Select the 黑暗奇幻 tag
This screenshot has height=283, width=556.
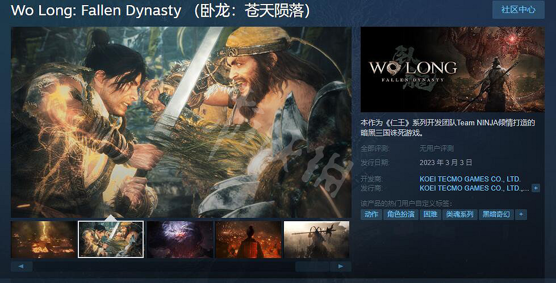(496, 214)
